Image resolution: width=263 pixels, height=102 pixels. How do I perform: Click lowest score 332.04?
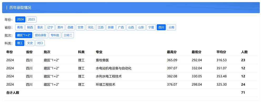click(197, 68)
